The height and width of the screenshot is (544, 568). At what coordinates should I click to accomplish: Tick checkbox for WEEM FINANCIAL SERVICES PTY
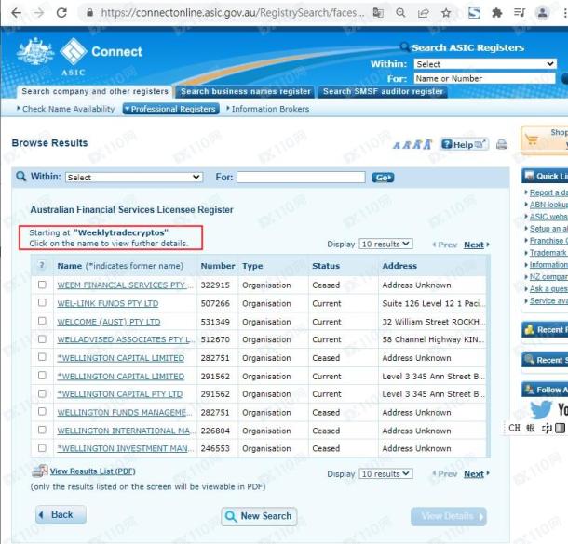pos(42,285)
